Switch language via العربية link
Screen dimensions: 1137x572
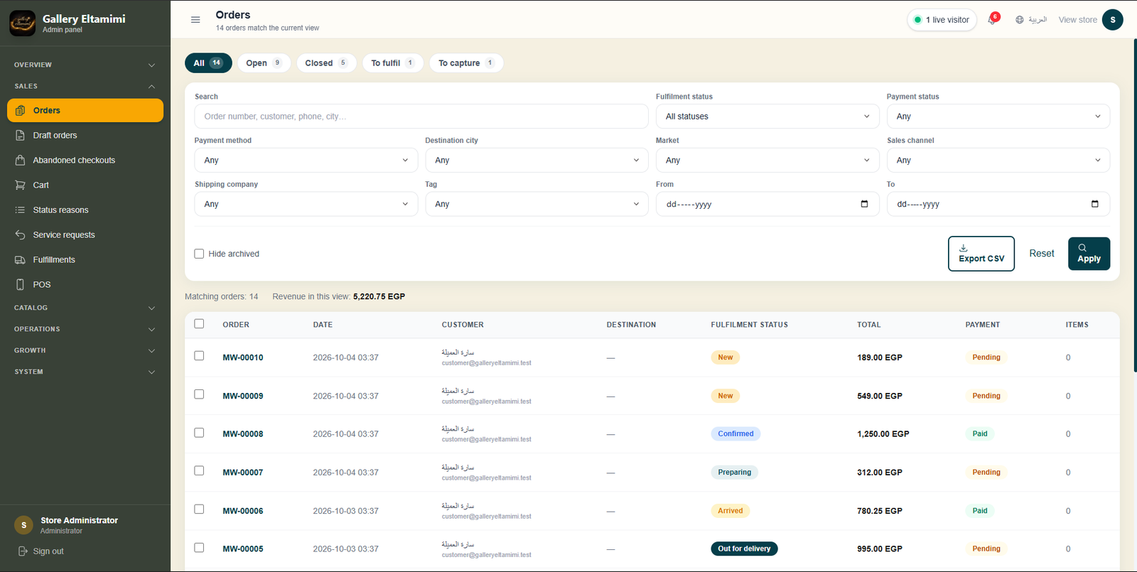pyautogui.click(x=1038, y=20)
